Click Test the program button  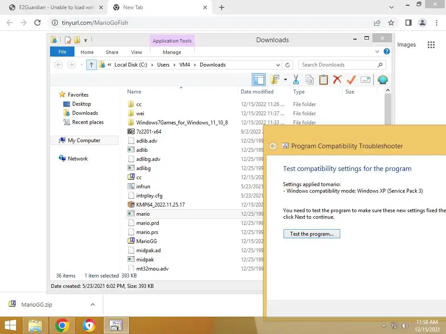click(311, 234)
